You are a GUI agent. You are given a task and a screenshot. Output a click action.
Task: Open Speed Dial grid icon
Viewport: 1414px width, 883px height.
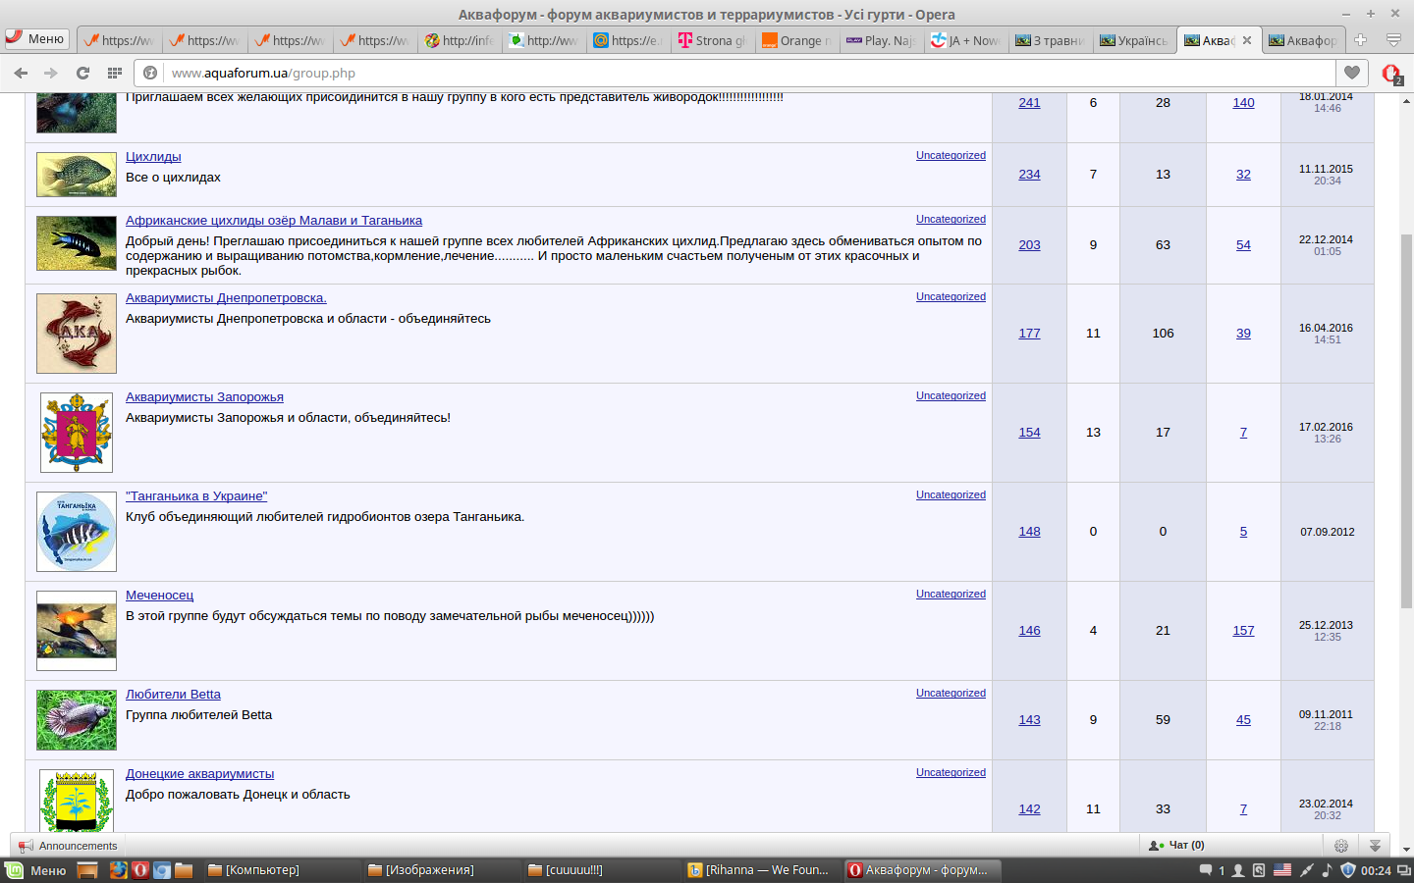point(115,73)
